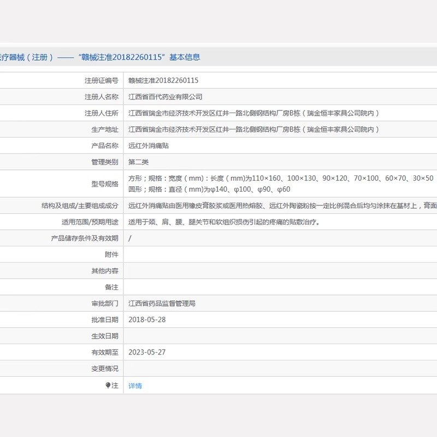Select the slash value for 产品储存条件及有效期
The width and height of the screenshot is (437, 437).
point(130,238)
